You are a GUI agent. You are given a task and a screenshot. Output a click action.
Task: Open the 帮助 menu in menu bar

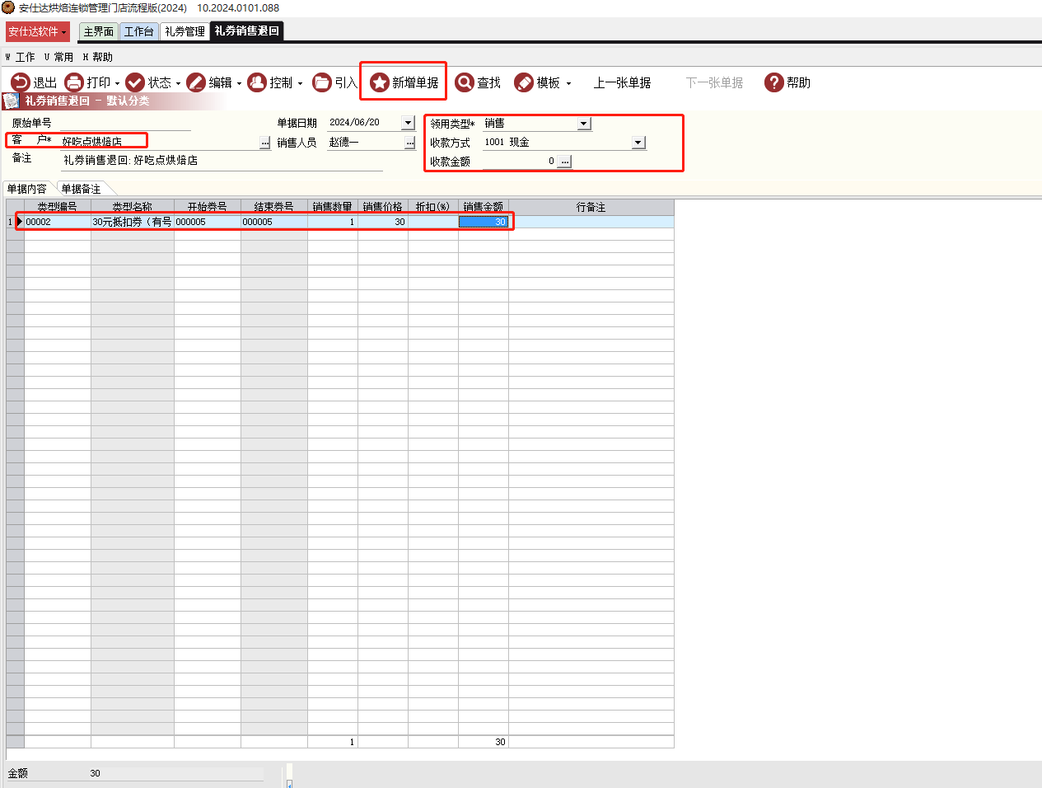pos(97,57)
